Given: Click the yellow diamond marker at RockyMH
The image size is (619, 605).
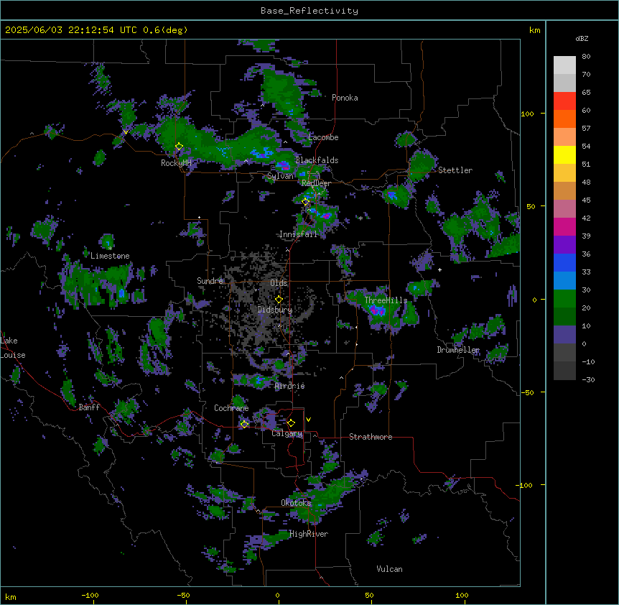Looking at the screenshot, I should [x=180, y=147].
